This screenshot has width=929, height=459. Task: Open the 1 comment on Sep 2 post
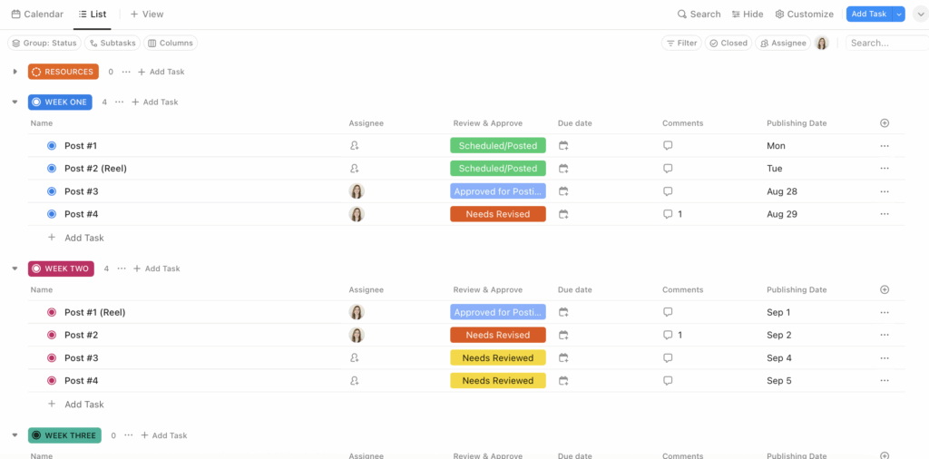click(x=672, y=335)
